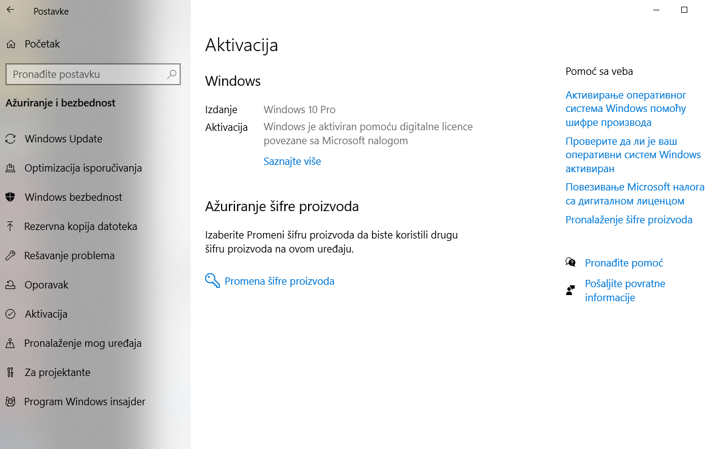The height and width of the screenshot is (449, 705).
Task: Open Pronalaženje šifre proizvoda help link
Action: (x=628, y=220)
